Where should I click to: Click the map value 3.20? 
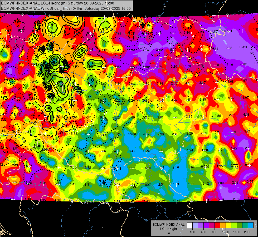[14, 182]
